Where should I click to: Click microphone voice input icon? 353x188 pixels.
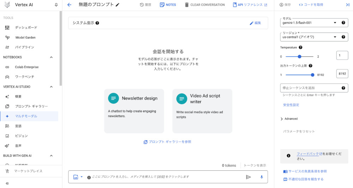(x=262, y=177)
